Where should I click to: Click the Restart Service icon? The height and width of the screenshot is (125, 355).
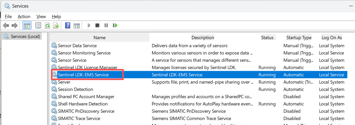click(115, 25)
